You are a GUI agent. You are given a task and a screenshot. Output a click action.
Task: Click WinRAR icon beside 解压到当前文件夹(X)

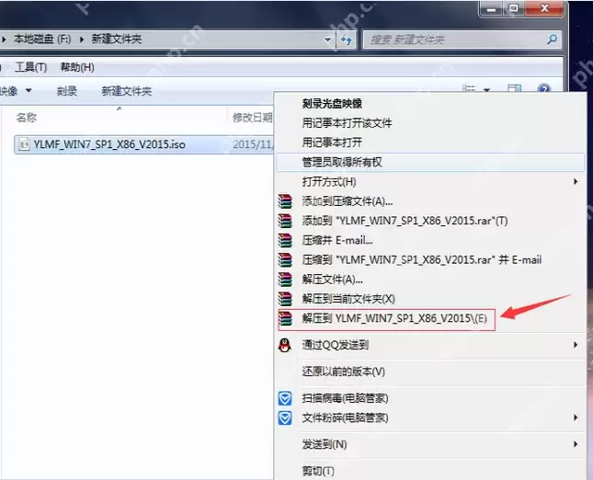tap(285, 299)
